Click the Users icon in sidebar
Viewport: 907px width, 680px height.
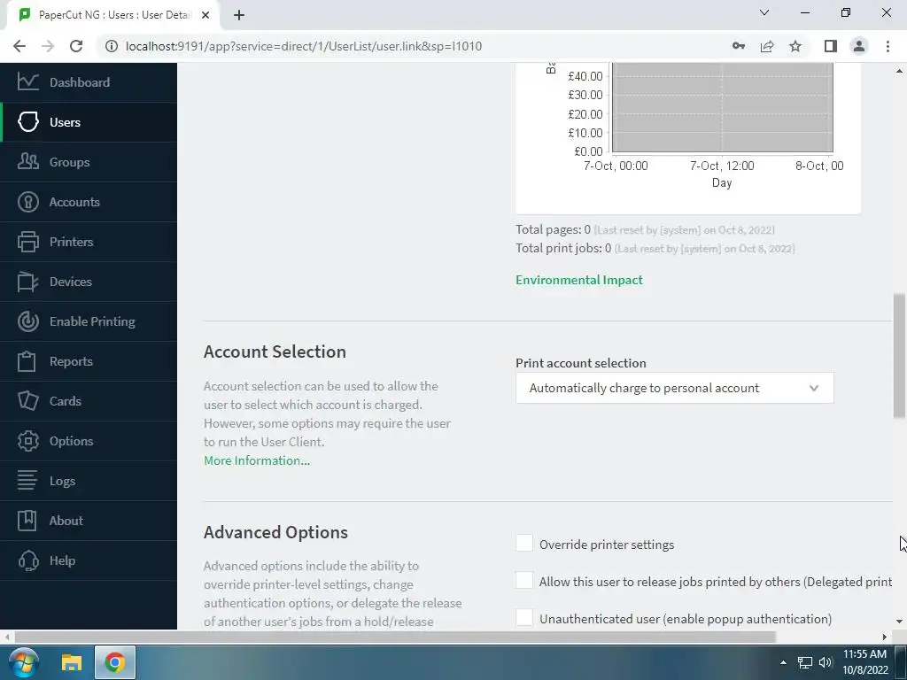click(27, 121)
